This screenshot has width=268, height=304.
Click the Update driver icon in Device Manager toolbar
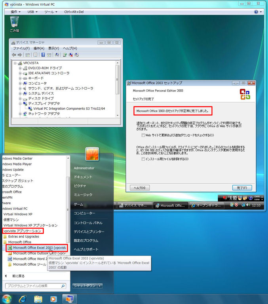(x=65, y=55)
